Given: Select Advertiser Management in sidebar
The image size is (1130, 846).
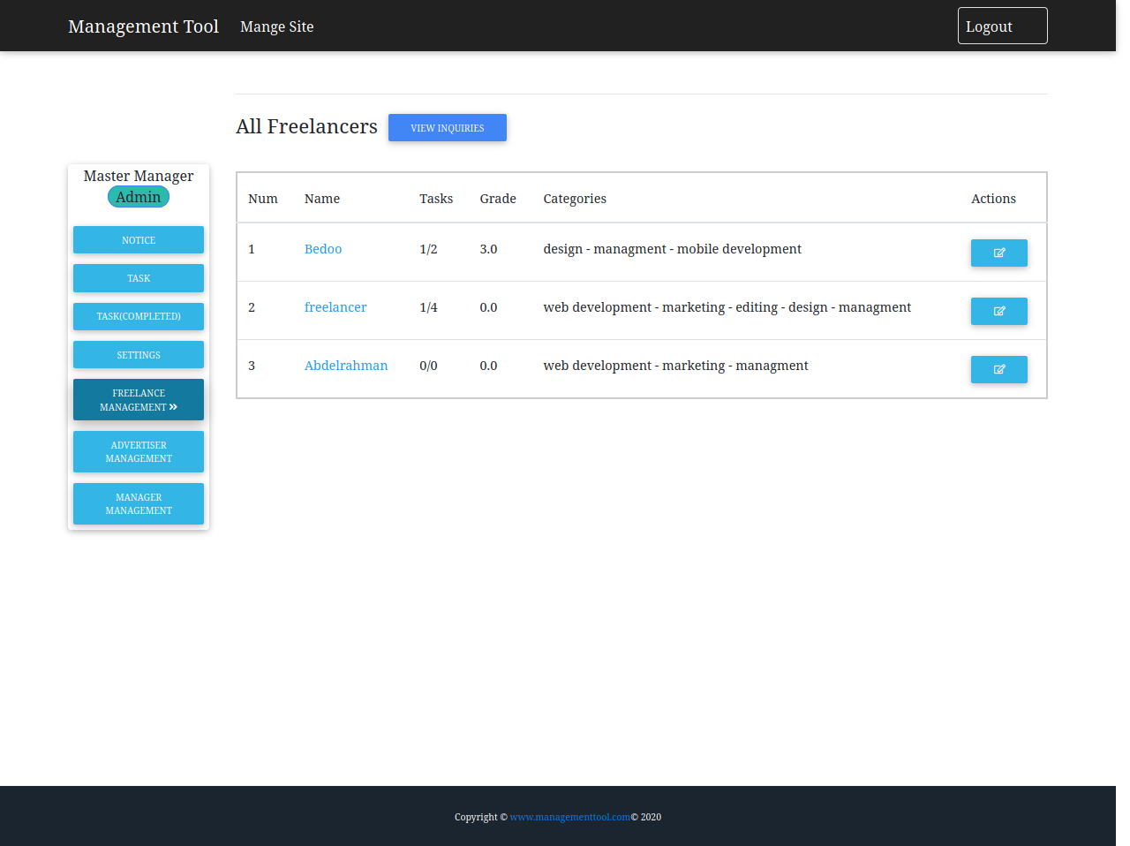Looking at the screenshot, I should pyautogui.click(x=139, y=452).
